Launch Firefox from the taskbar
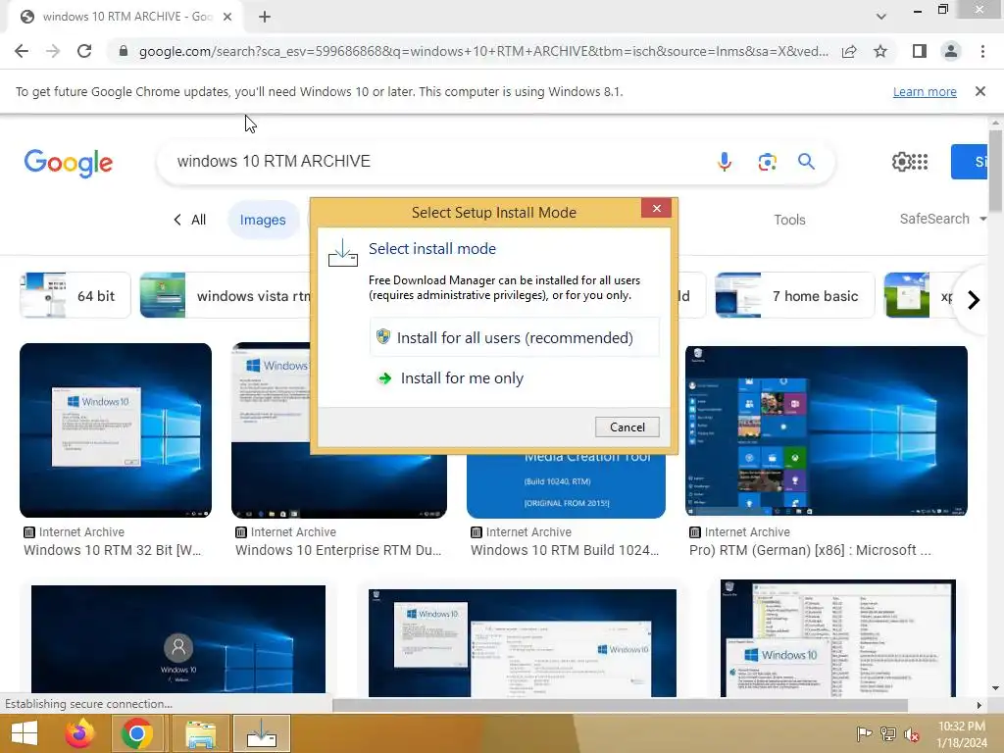This screenshot has height=753, width=1004. coord(79,733)
